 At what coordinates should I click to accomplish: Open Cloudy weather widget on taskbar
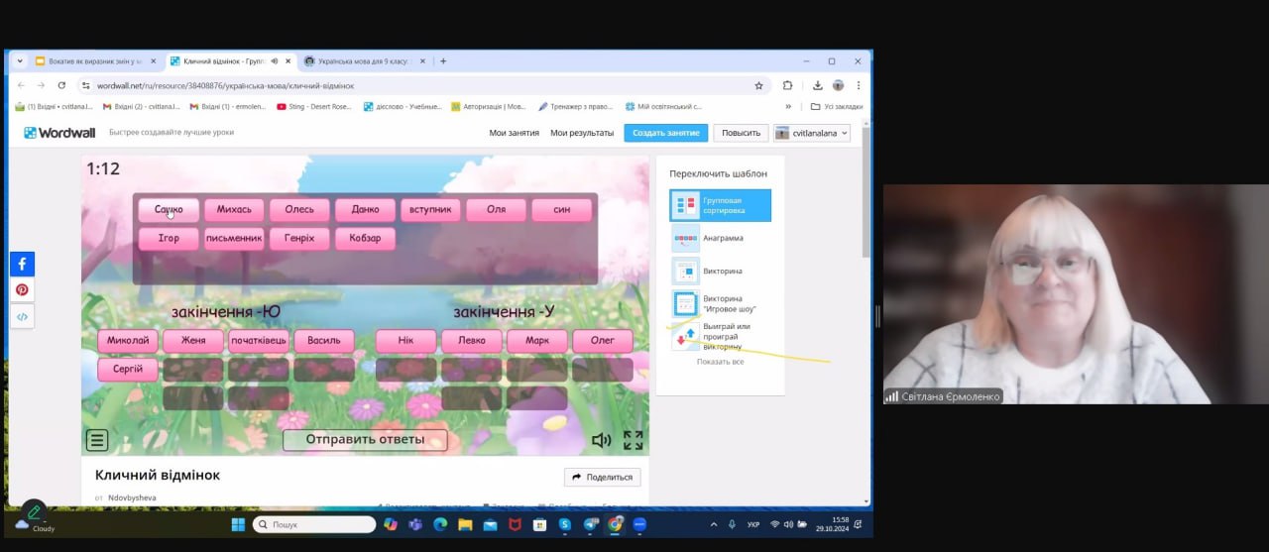pos(35,525)
